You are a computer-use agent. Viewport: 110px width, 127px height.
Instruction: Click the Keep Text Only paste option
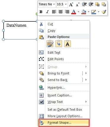67,44
